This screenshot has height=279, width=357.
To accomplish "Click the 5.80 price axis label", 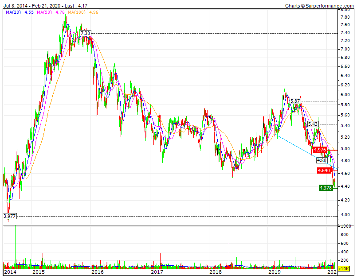I will click(345, 105).
